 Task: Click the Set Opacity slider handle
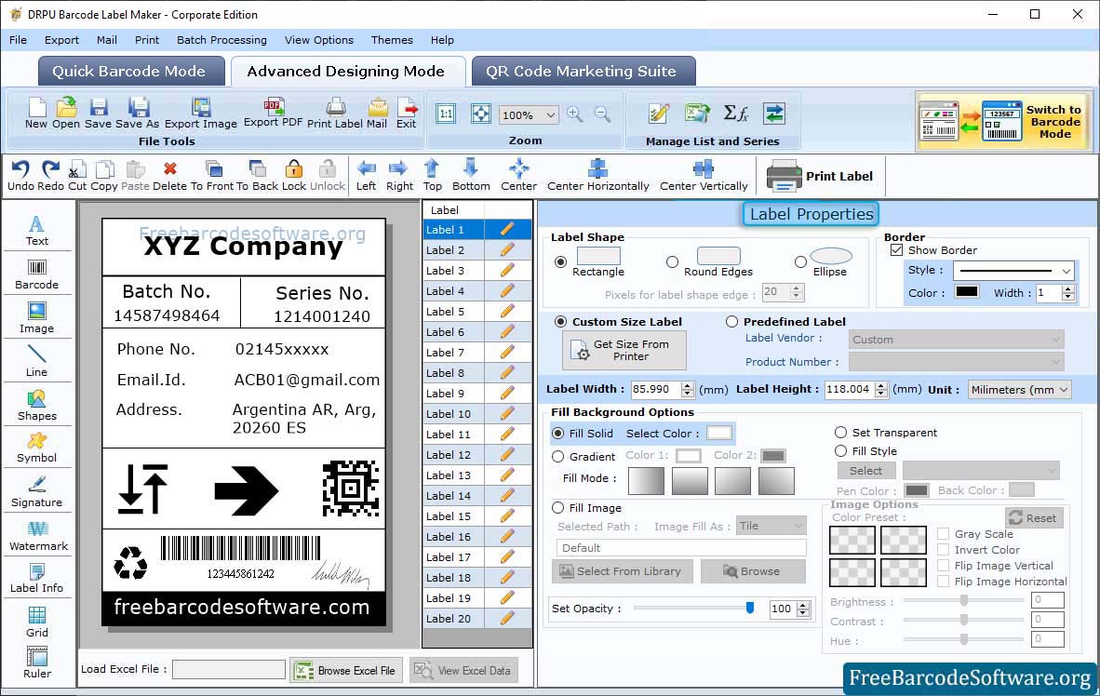click(x=750, y=608)
